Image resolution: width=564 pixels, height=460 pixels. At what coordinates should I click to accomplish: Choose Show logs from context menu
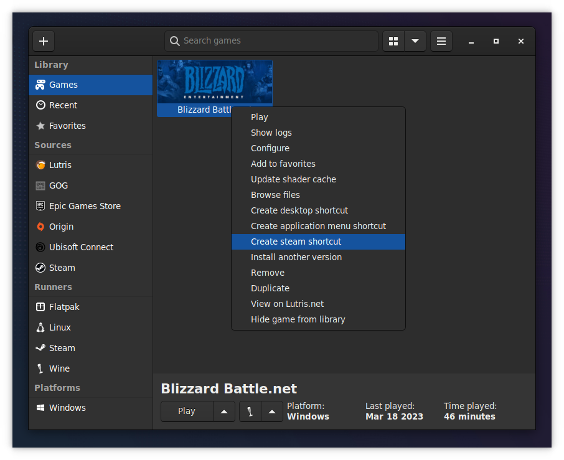pyautogui.click(x=318, y=133)
